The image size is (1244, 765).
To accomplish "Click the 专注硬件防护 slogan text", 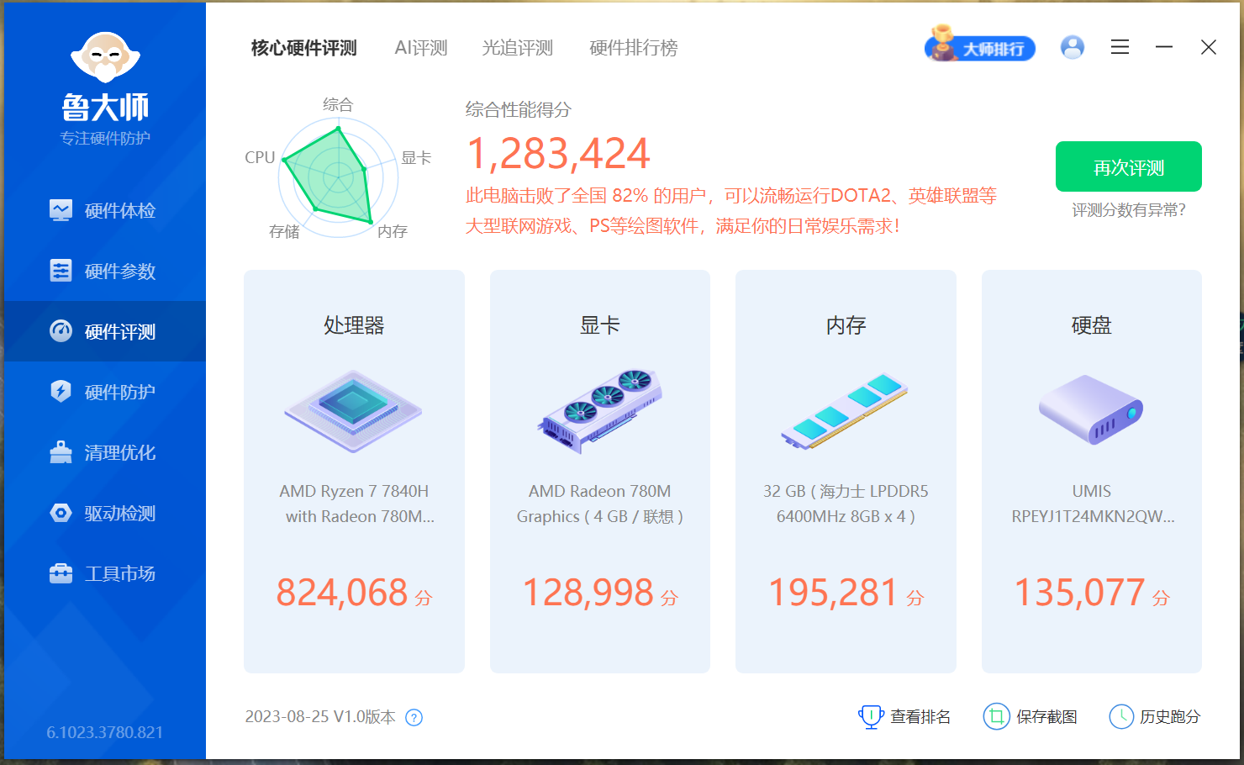I will click(105, 138).
